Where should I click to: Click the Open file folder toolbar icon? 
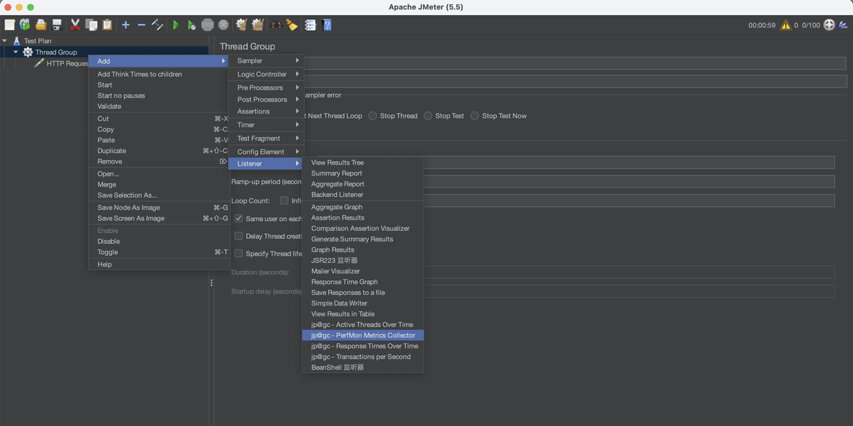[x=41, y=25]
